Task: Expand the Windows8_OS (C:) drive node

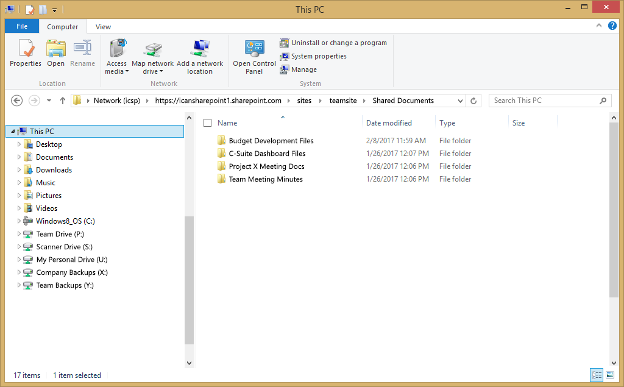Action: [18, 221]
